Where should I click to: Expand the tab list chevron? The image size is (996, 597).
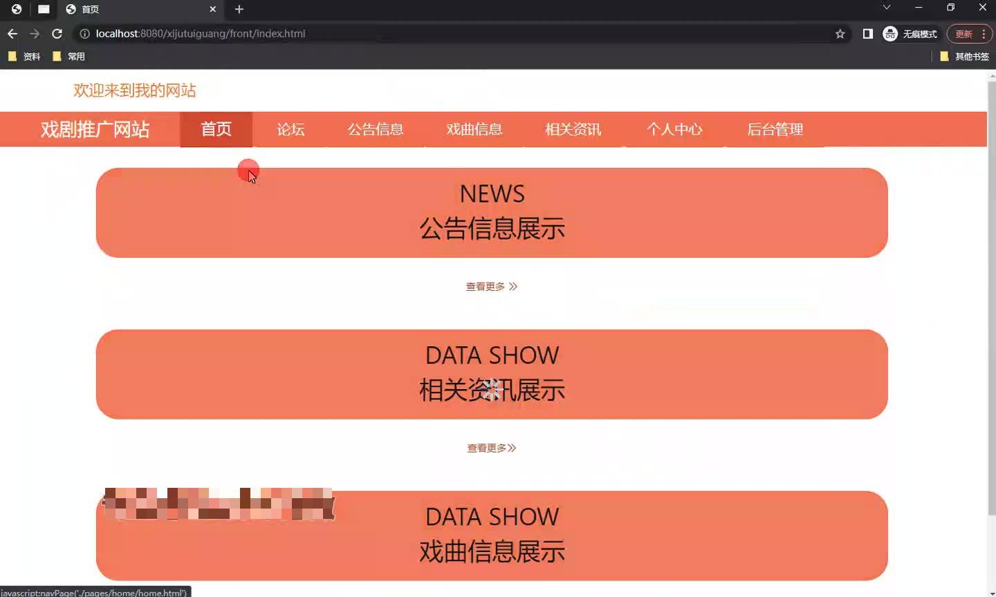tap(886, 8)
